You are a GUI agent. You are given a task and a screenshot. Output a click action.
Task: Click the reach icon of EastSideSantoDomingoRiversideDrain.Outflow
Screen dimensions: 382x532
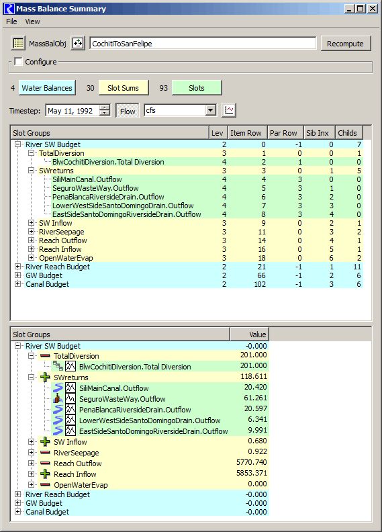(x=58, y=431)
